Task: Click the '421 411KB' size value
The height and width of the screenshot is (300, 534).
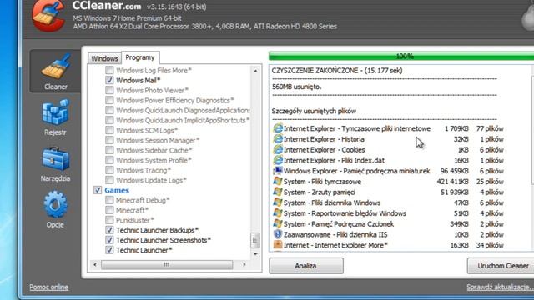Action: [452, 182]
